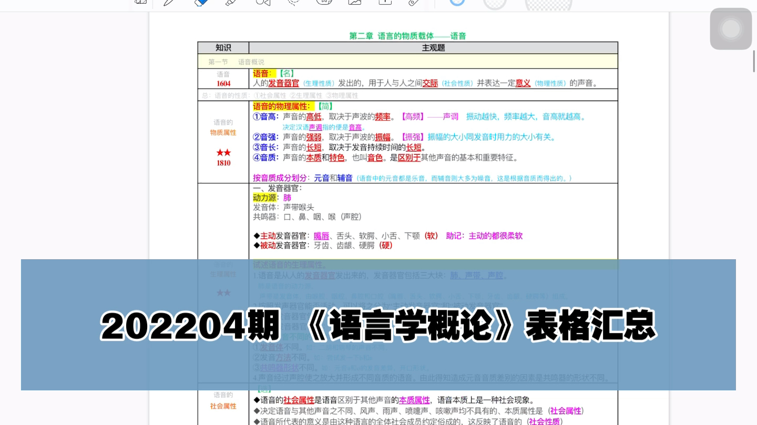Tap the floating gray circular assistive button
Image resolution: width=757 pixels, height=425 pixels.
(x=731, y=29)
